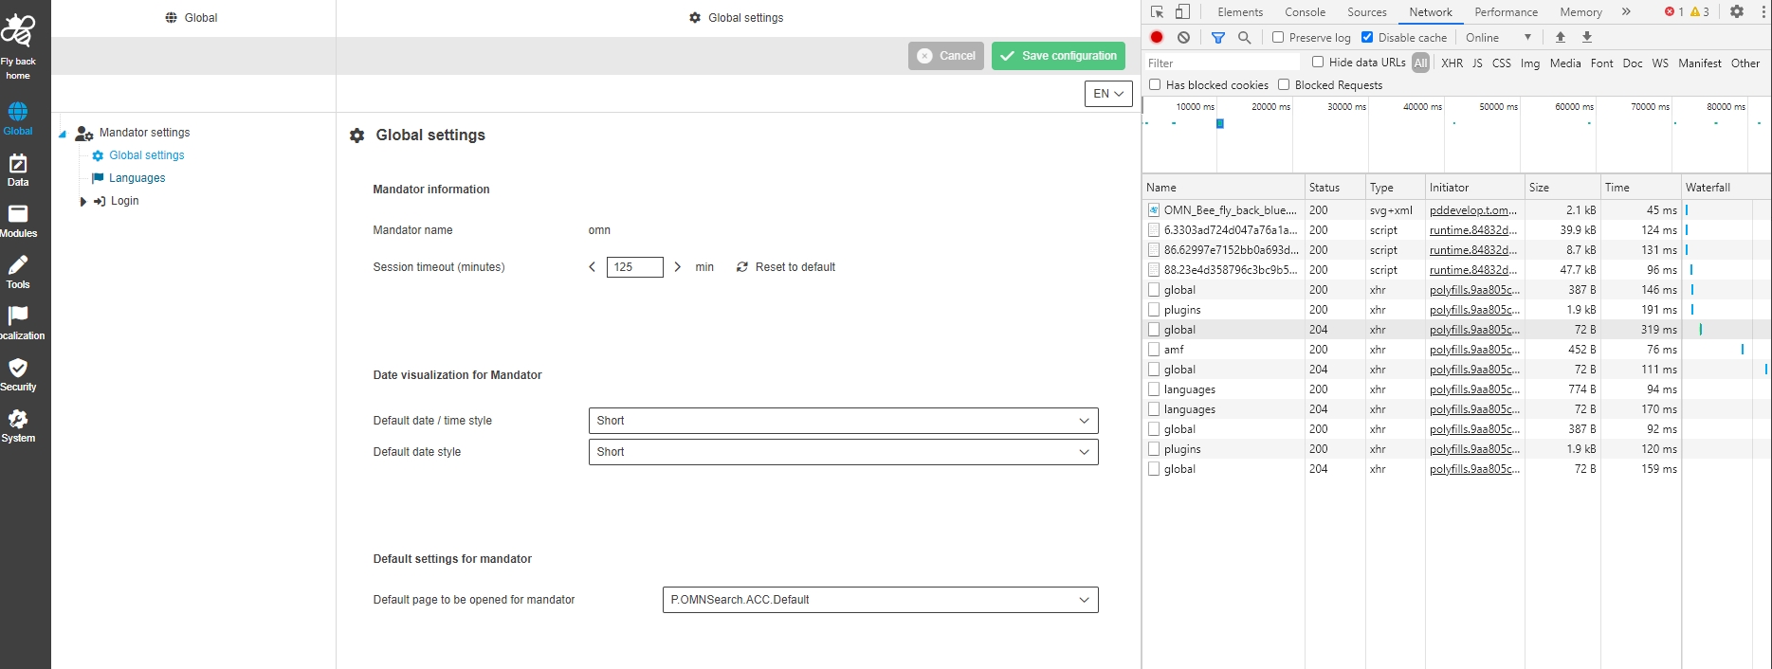Uncheck the Disable cache checkbox

1367,38
